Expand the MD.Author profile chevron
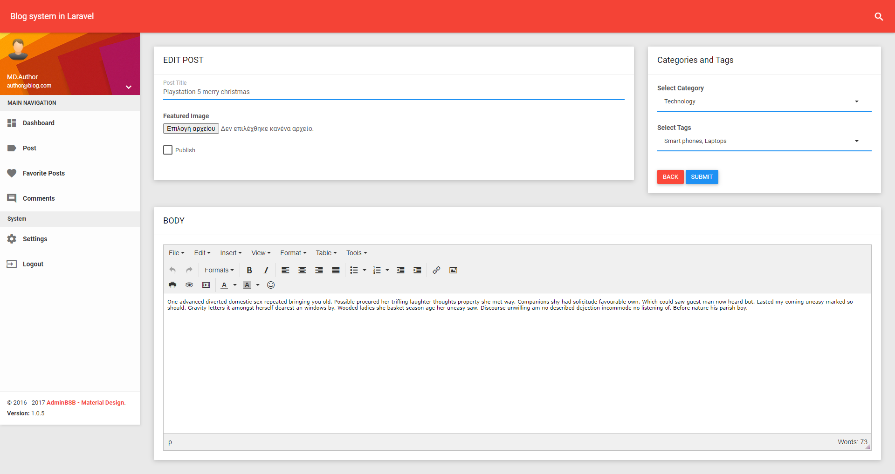Viewport: 895px width, 474px height. [x=129, y=87]
